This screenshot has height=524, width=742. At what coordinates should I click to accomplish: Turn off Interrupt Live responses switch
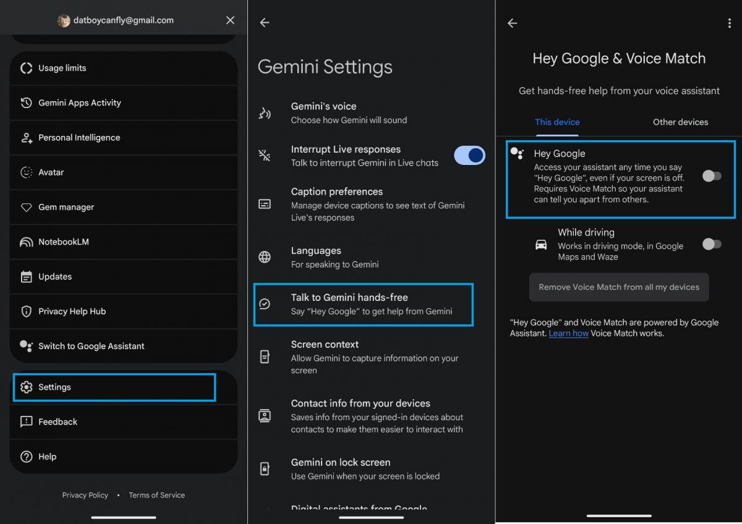(x=470, y=156)
